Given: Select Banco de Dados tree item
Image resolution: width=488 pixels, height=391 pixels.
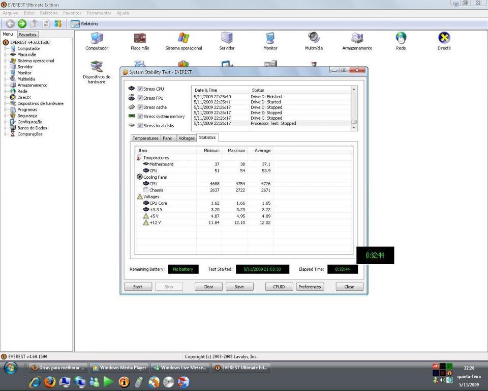Looking at the screenshot, I should point(32,128).
